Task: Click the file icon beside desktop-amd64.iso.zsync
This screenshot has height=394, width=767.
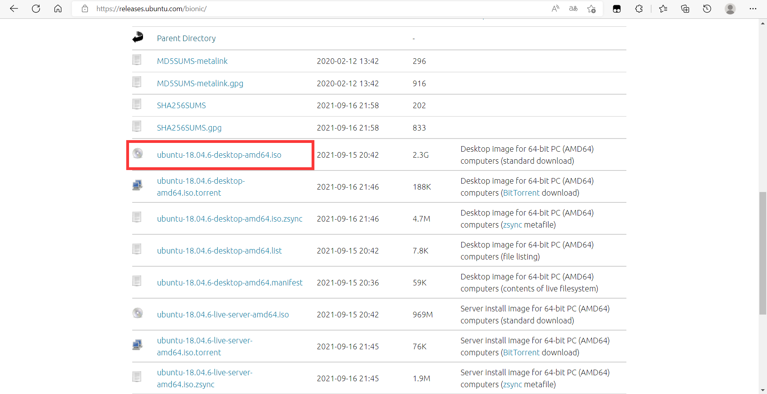Action: tap(137, 217)
